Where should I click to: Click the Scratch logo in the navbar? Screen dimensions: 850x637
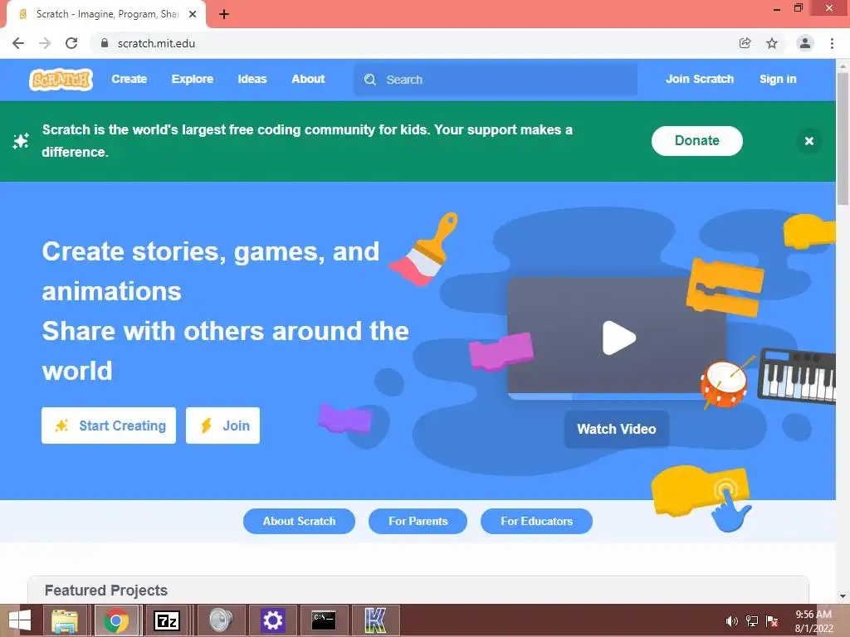click(x=61, y=79)
